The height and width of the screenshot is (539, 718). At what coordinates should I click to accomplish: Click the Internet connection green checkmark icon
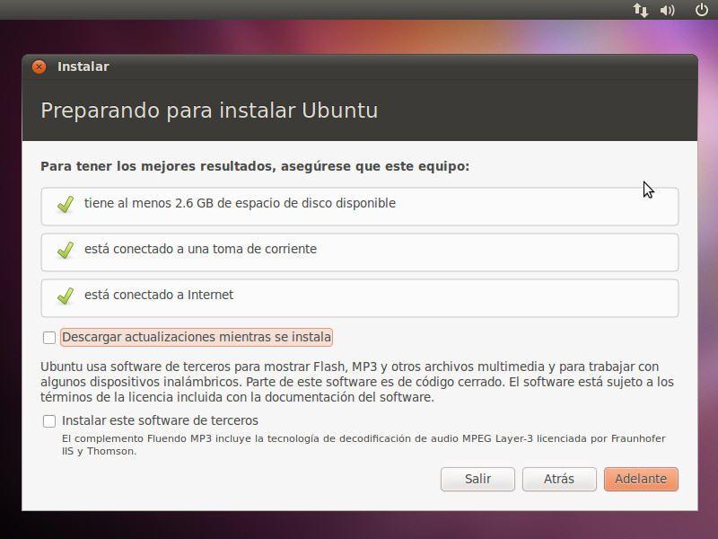point(66,296)
